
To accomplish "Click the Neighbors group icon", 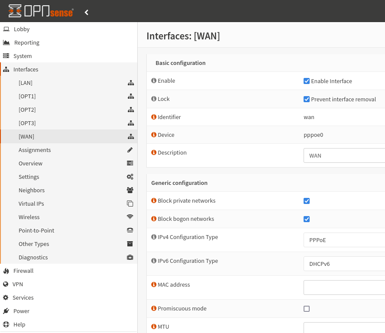I will 130,190.
